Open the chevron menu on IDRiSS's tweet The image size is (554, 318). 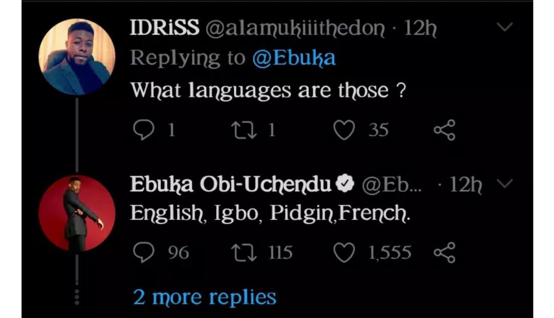[505, 28]
